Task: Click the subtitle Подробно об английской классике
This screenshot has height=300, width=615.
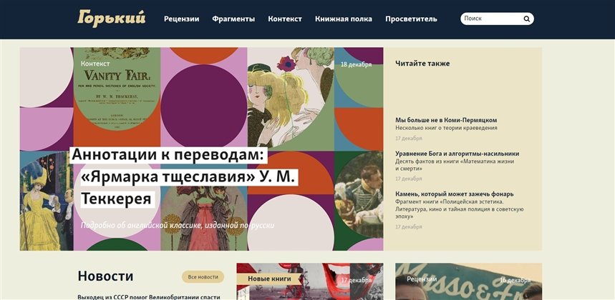Action: [x=178, y=225]
